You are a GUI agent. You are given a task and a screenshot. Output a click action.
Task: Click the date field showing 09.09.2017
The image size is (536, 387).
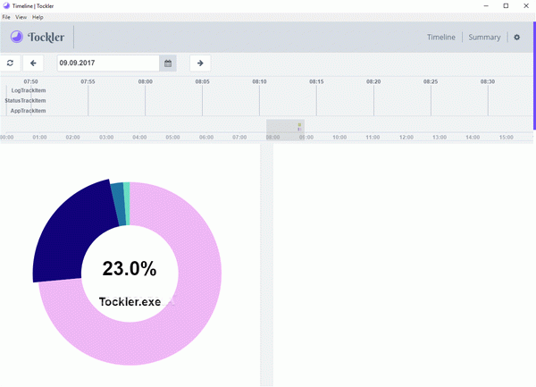pos(107,63)
